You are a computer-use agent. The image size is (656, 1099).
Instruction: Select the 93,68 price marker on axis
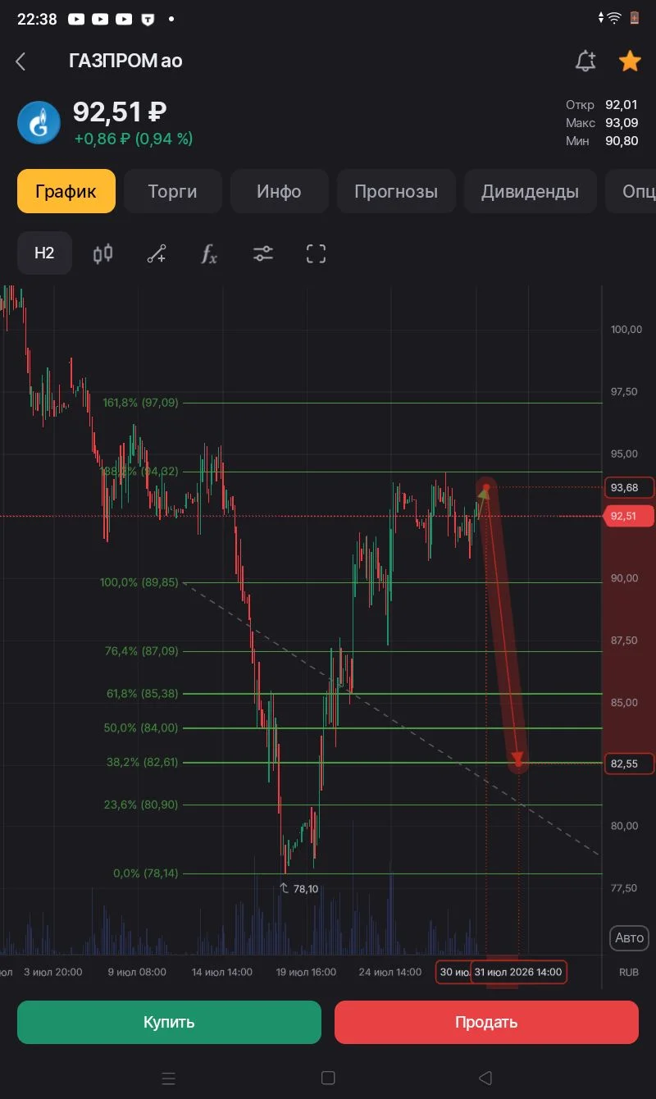point(629,487)
